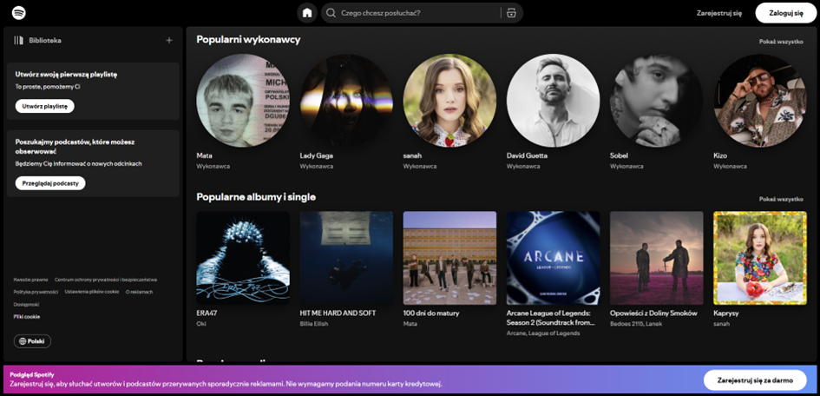Click the 'Kaprysy' album title

pos(726,313)
